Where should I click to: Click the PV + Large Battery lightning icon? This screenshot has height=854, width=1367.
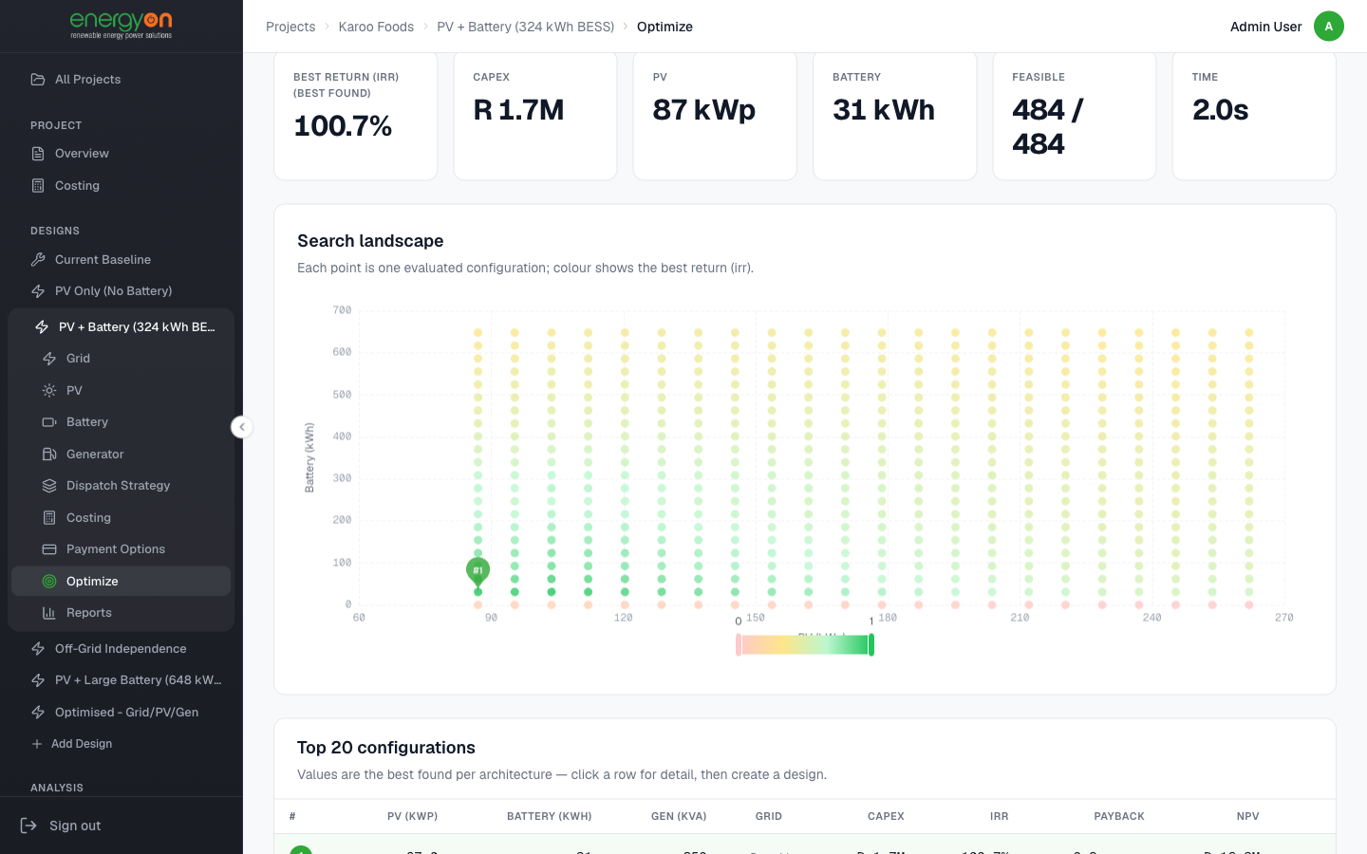(38, 680)
